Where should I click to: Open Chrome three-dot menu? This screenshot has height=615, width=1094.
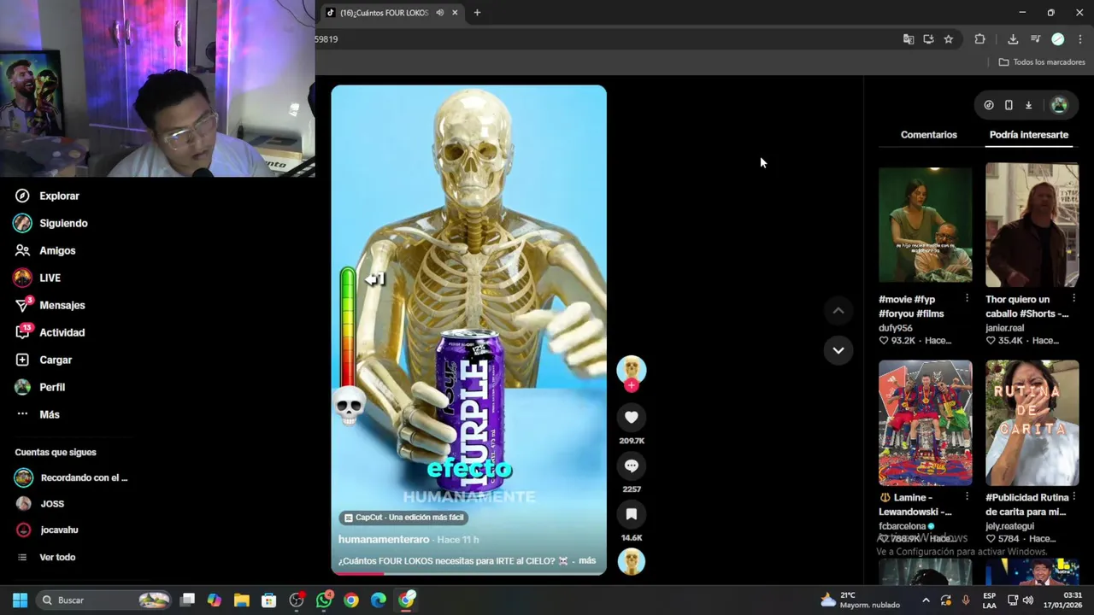[1080, 39]
